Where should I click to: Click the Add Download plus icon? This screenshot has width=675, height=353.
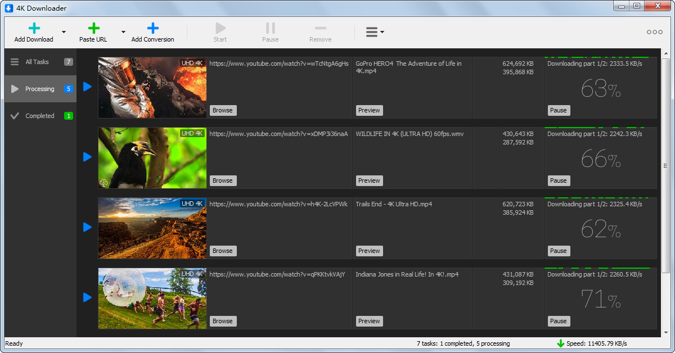34,28
